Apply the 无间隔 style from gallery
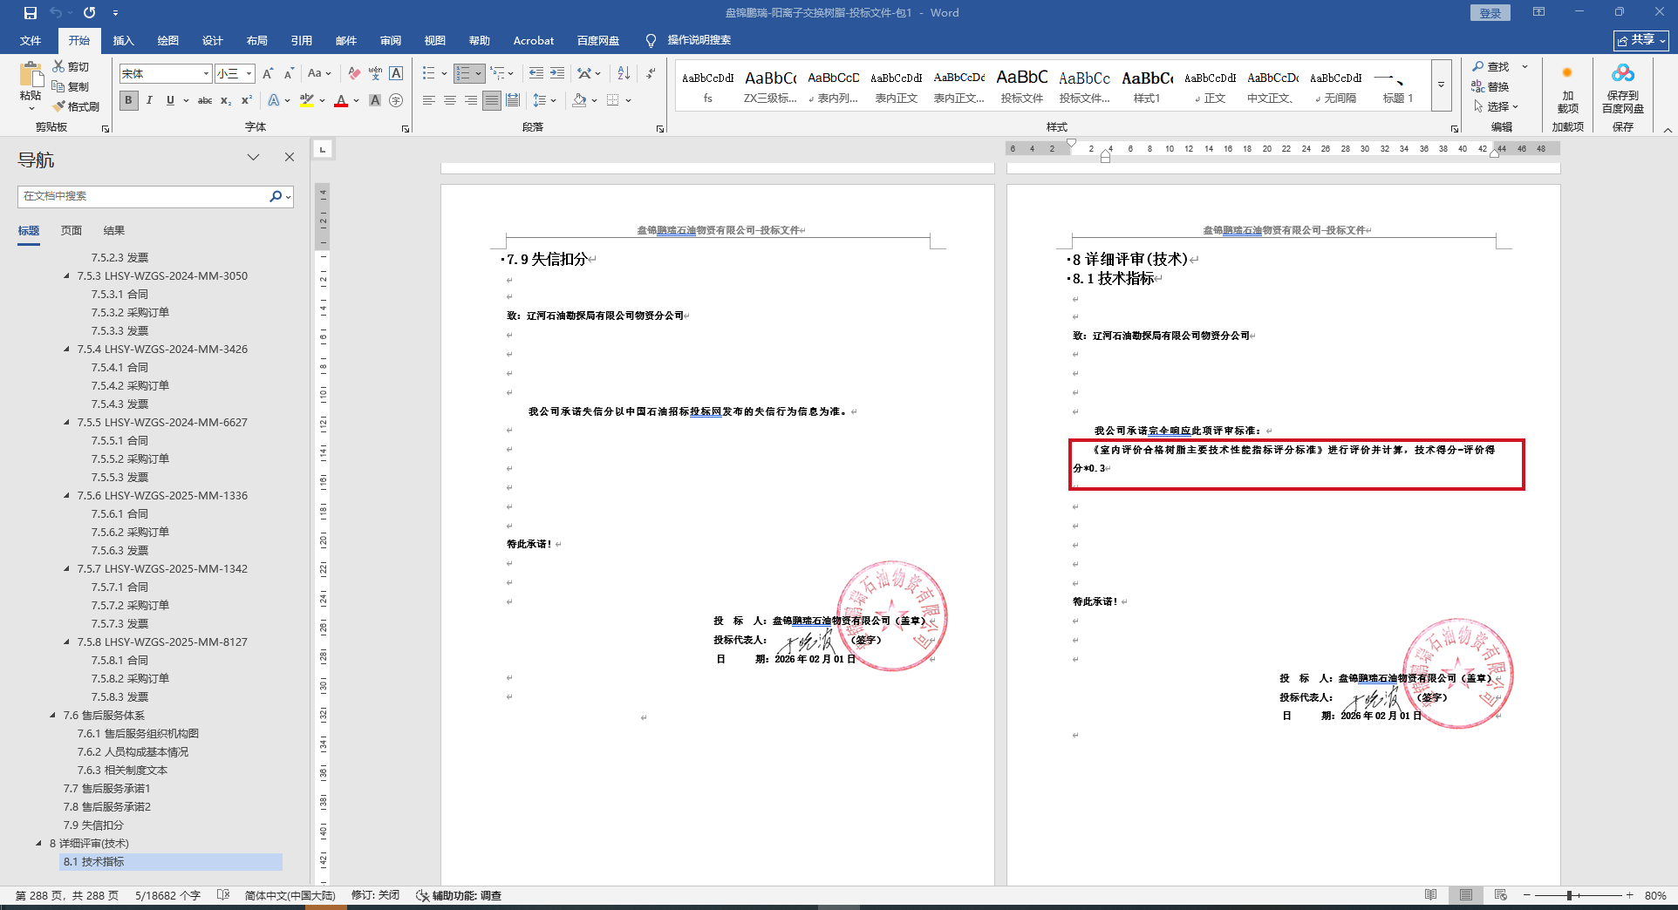This screenshot has width=1678, height=910. [1335, 86]
